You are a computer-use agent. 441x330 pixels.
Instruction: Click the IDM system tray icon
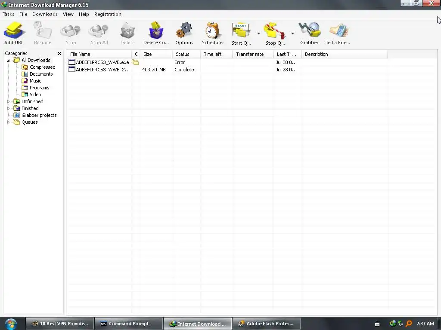coord(393,324)
